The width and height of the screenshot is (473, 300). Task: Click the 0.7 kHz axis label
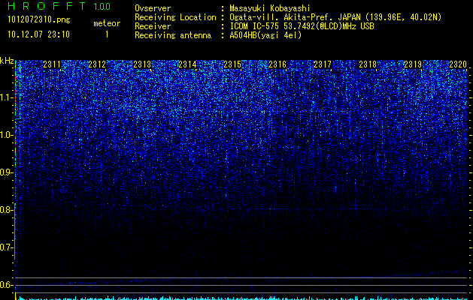(6, 247)
